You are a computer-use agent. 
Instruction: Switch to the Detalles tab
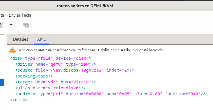pos(21,39)
